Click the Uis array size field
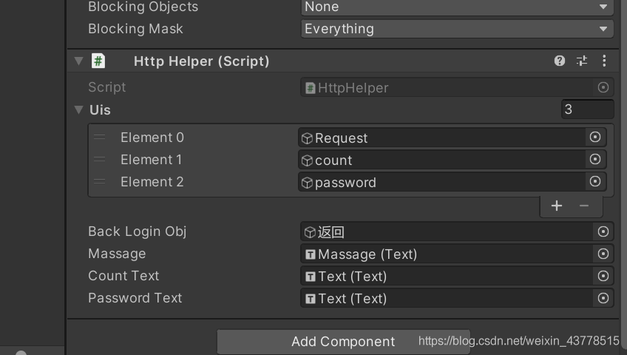The height and width of the screenshot is (355, 627). click(x=587, y=109)
